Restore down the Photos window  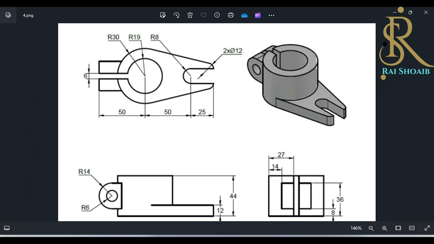click(x=410, y=12)
